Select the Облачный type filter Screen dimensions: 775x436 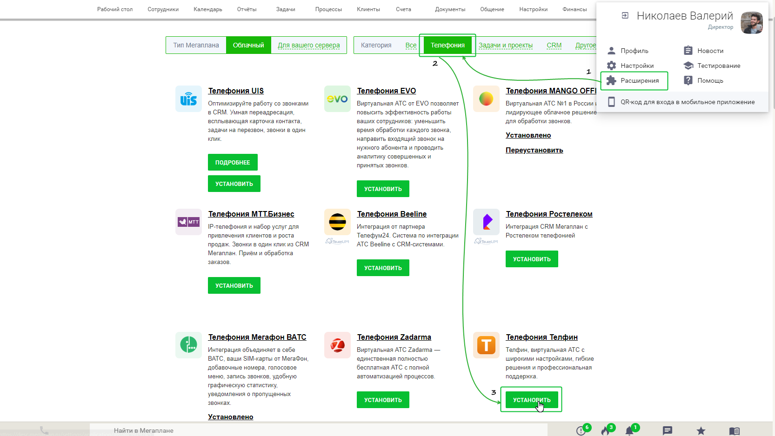point(248,45)
